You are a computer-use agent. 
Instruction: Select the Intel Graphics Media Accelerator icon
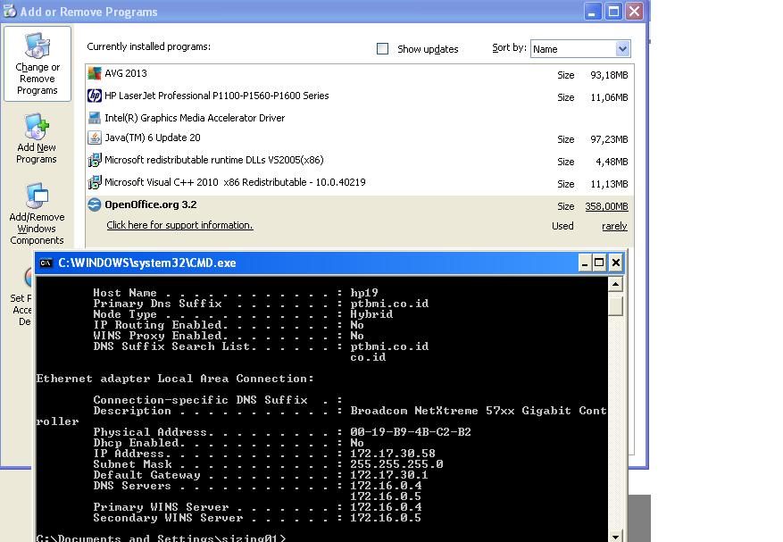pos(95,118)
